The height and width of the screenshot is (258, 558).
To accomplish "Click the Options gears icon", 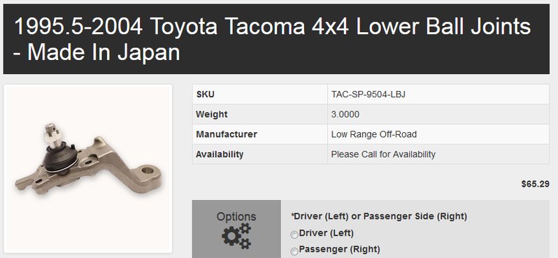I will (236, 236).
